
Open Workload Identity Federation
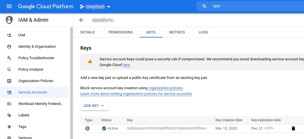(x=41, y=104)
